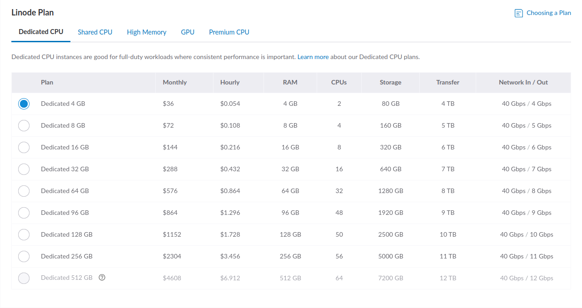The height and width of the screenshot is (308, 582).
Task: Choose the Dedicated 16 GB radio button
Action: [24, 147]
